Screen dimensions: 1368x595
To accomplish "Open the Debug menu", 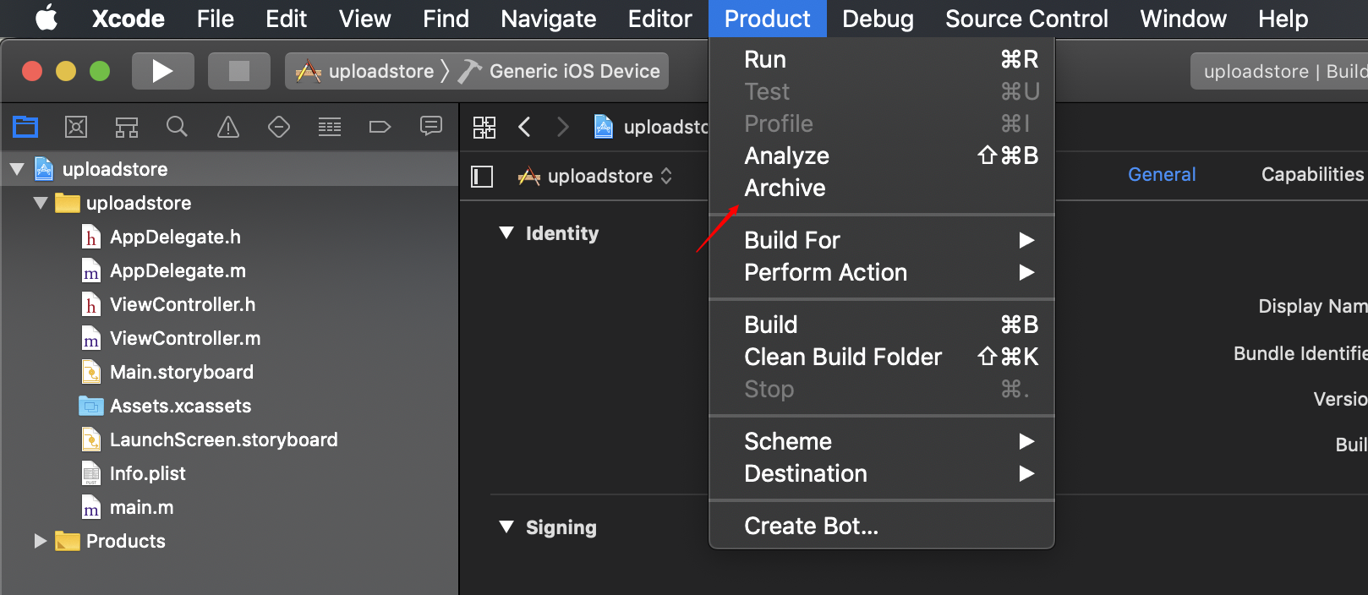I will pyautogui.click(x=878, y=19).
